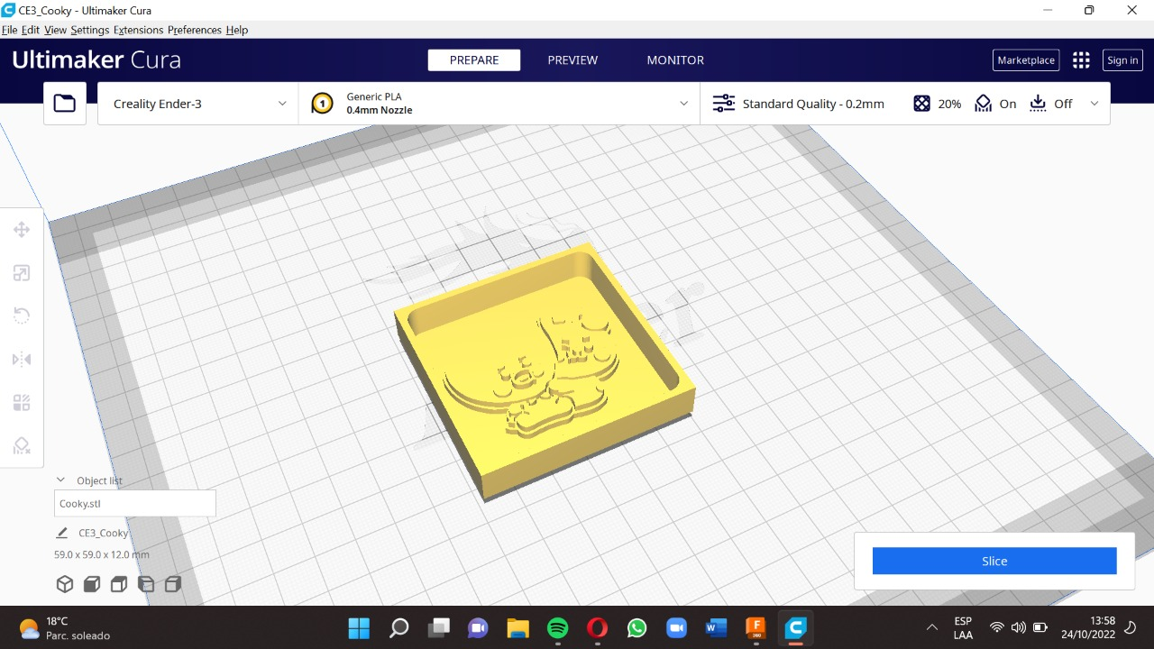Open the Help menu
Image resolution: width=1154 pixels, height=649 pixels.
(237, 30)
